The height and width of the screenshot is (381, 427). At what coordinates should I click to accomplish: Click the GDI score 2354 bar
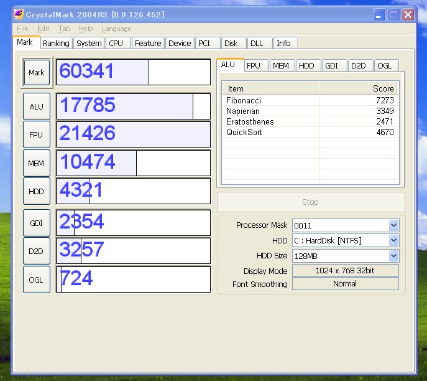coord(134,223)
